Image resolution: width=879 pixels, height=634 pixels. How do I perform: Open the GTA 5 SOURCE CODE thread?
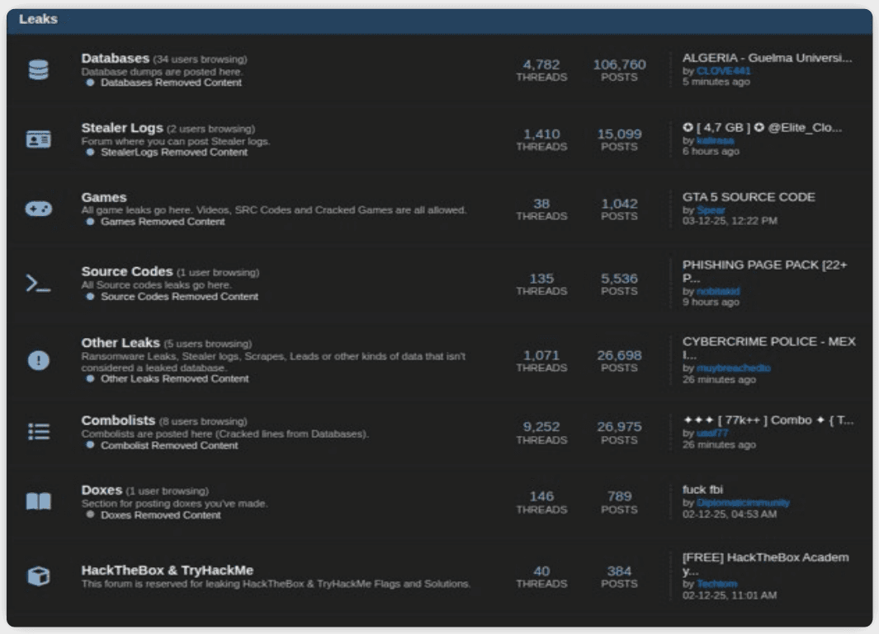[x=749, y=197]
